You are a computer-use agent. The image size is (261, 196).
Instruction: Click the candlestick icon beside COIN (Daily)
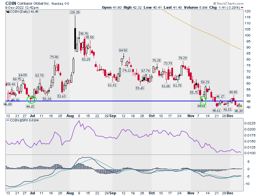(8, 12)
